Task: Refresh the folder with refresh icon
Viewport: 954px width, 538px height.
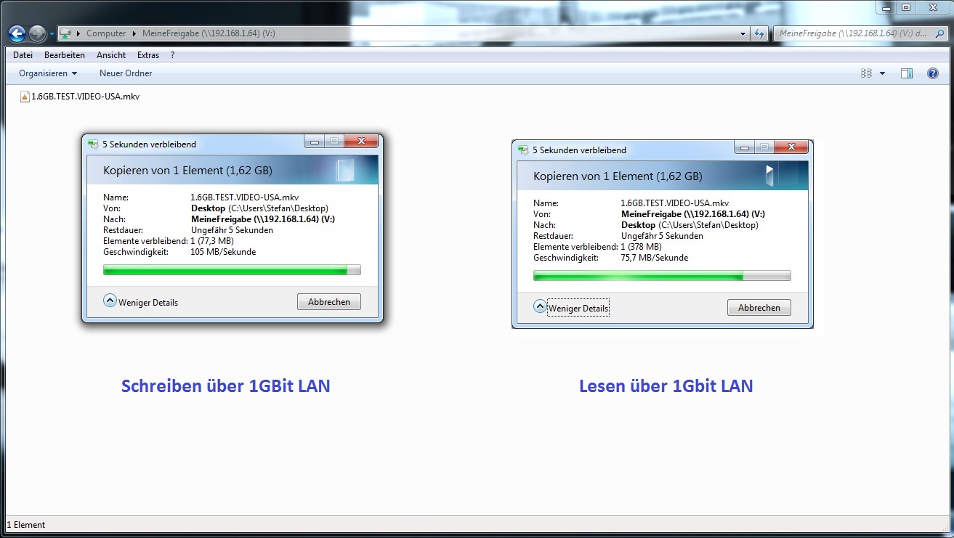Action: (760, 33)
